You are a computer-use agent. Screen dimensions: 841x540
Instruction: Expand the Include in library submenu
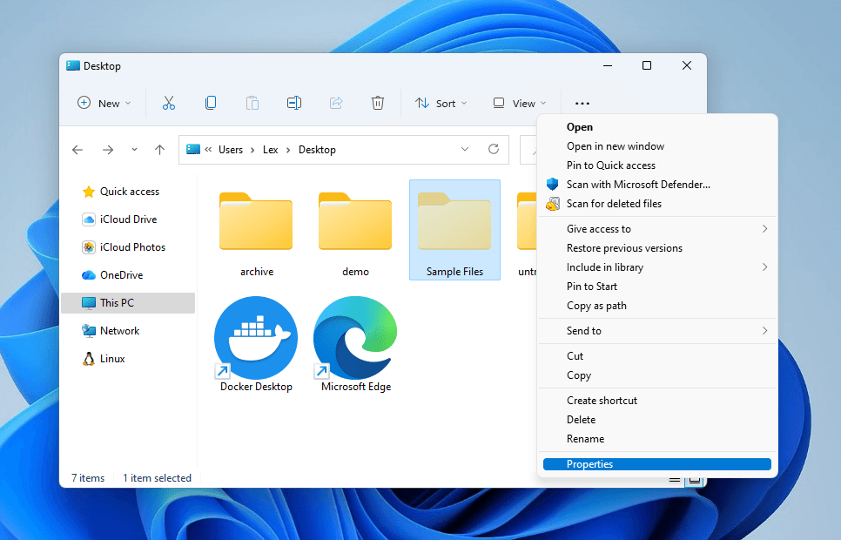pyautogui.click(x=657, y=267)
